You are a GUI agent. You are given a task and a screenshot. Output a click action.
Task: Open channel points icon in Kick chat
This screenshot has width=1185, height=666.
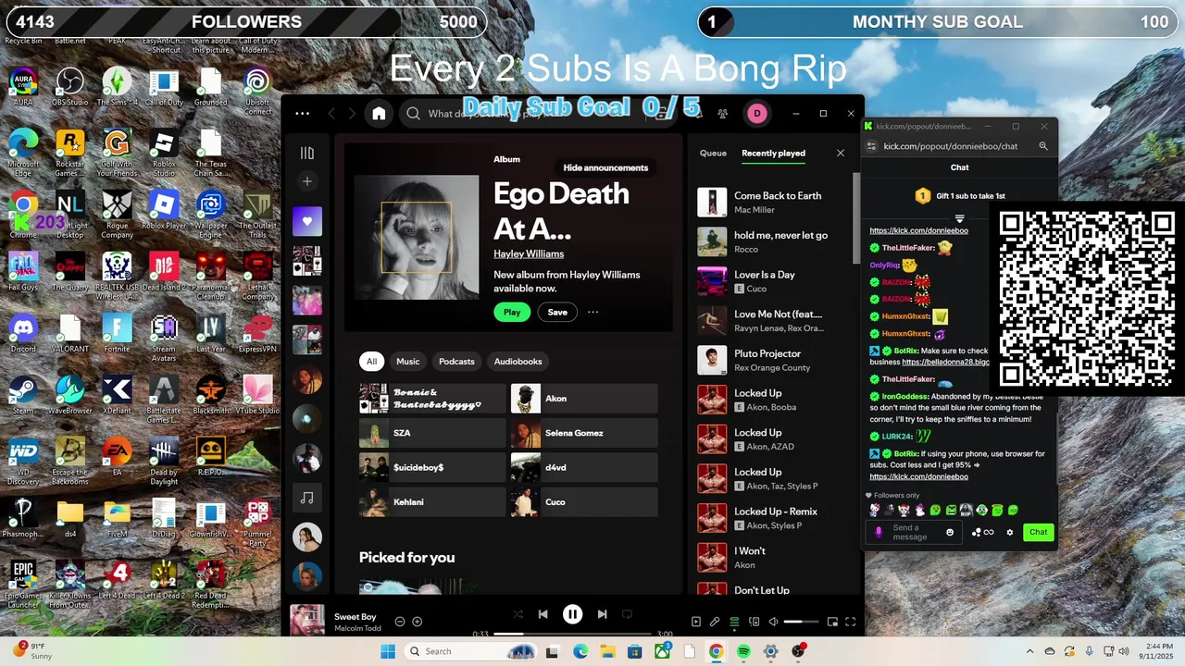pos(982,532)
